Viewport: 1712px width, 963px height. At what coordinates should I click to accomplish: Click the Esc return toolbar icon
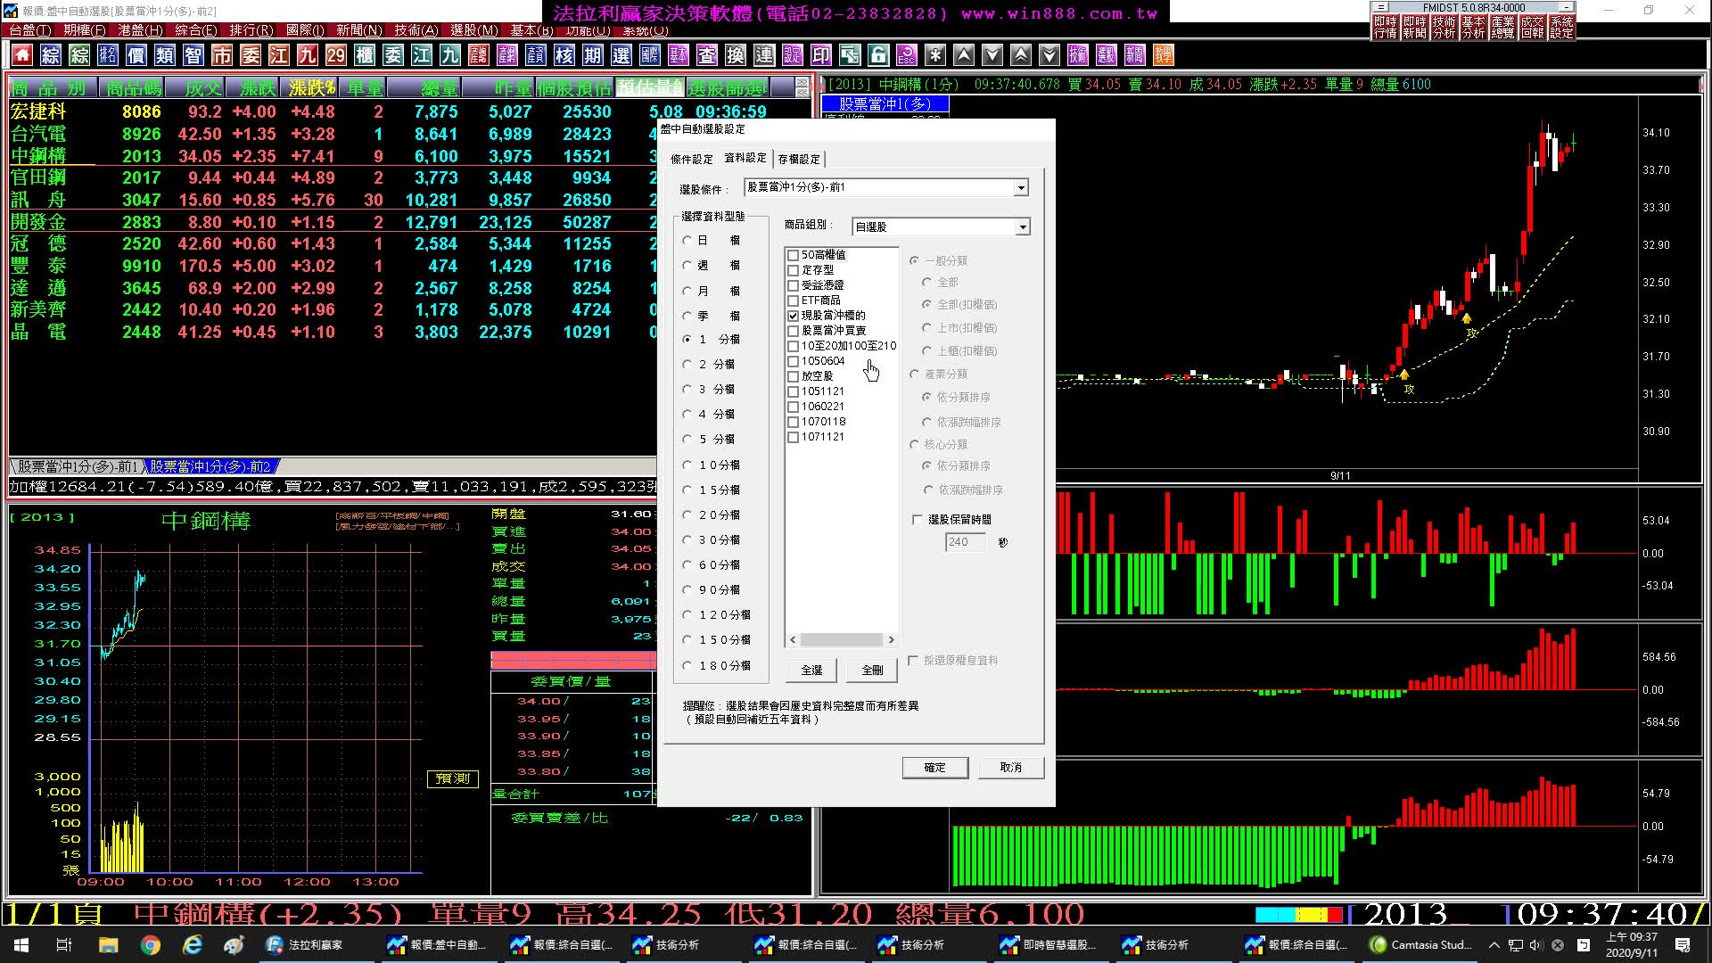click(907, 55)
